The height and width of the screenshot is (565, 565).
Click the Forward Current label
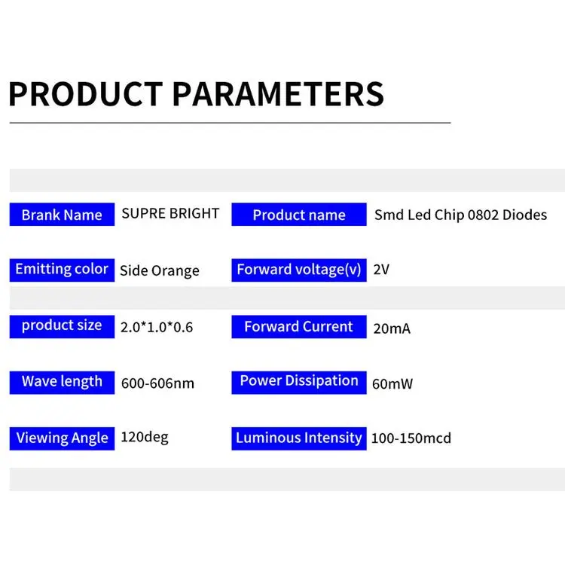(x=299, y=327)
